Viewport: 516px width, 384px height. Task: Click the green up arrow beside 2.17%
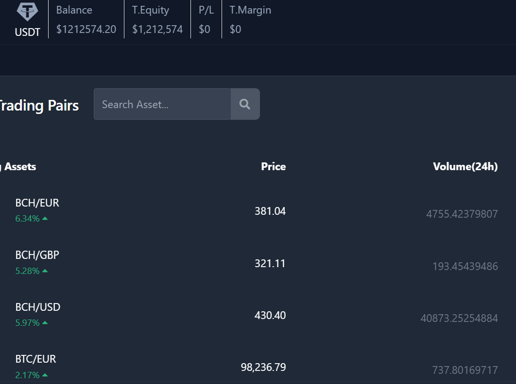coord(45,375)
